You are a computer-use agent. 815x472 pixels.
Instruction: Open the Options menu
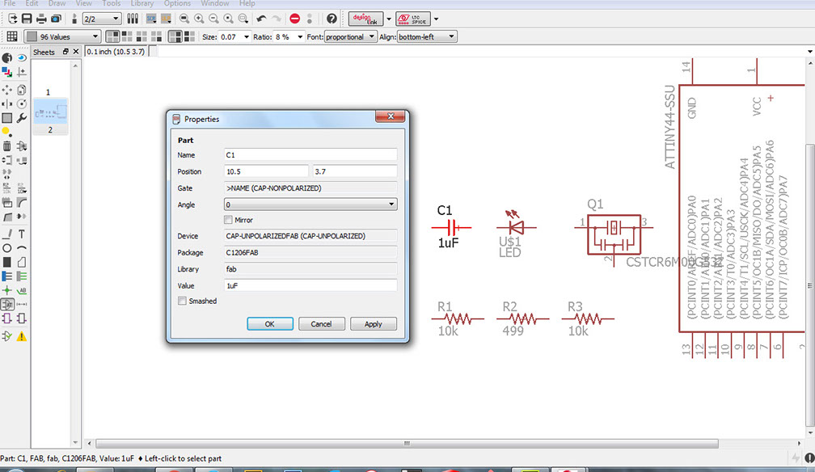(x=177, y=3)
